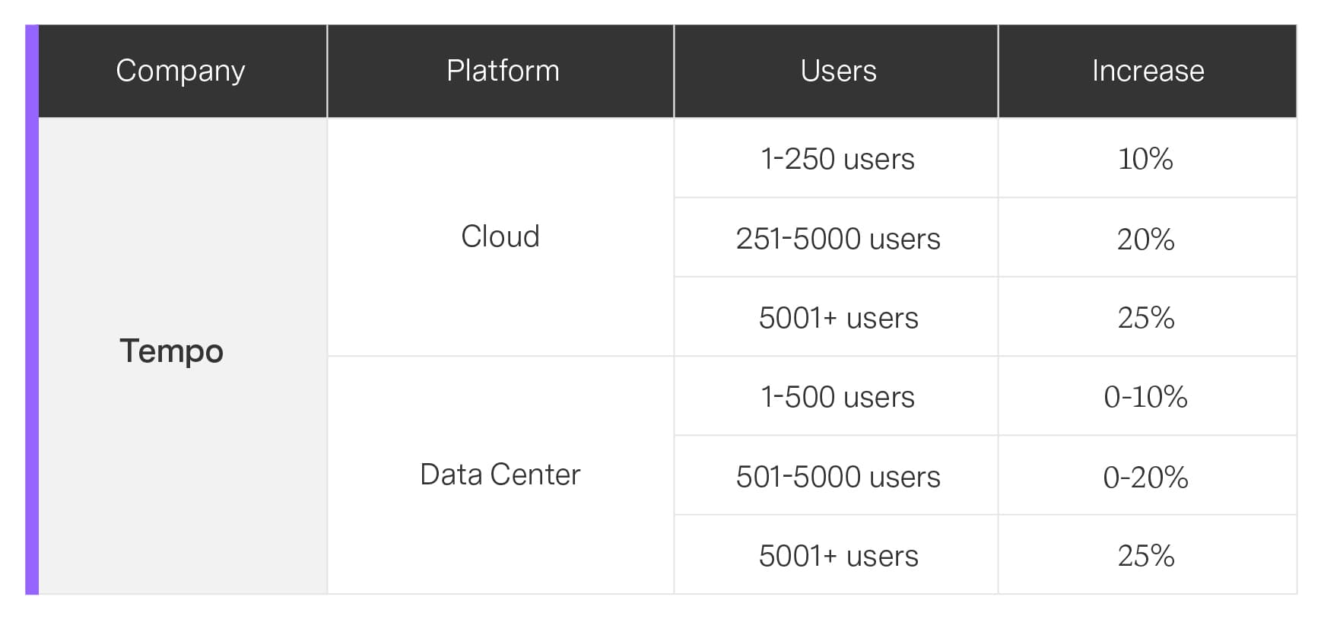
Task: Click the 1-250 users cell
Action: tap(837, 159)
